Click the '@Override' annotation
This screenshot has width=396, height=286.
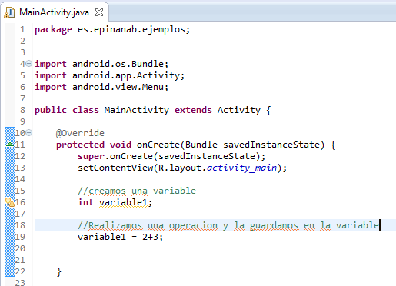point(80,133)
